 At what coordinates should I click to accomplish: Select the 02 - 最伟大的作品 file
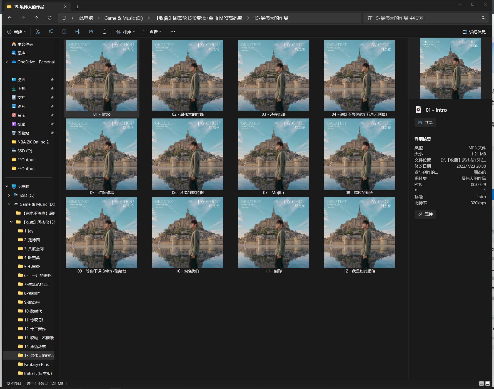point(188,78)
